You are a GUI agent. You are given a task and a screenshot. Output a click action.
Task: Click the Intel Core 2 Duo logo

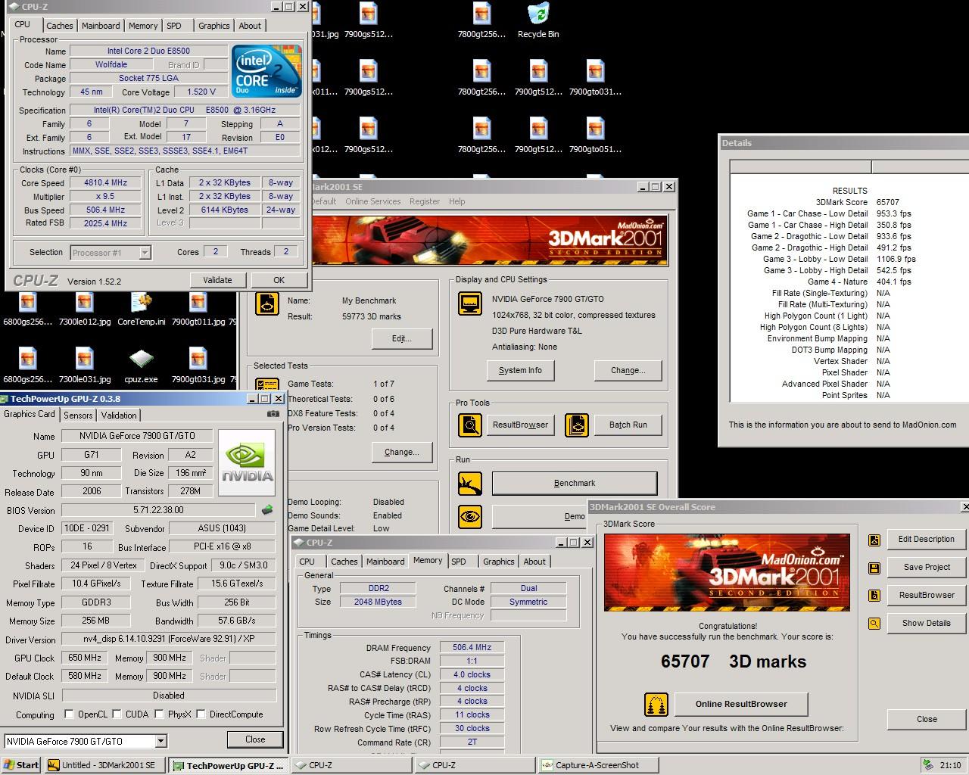pyautogui.click(x=267, y=71)
